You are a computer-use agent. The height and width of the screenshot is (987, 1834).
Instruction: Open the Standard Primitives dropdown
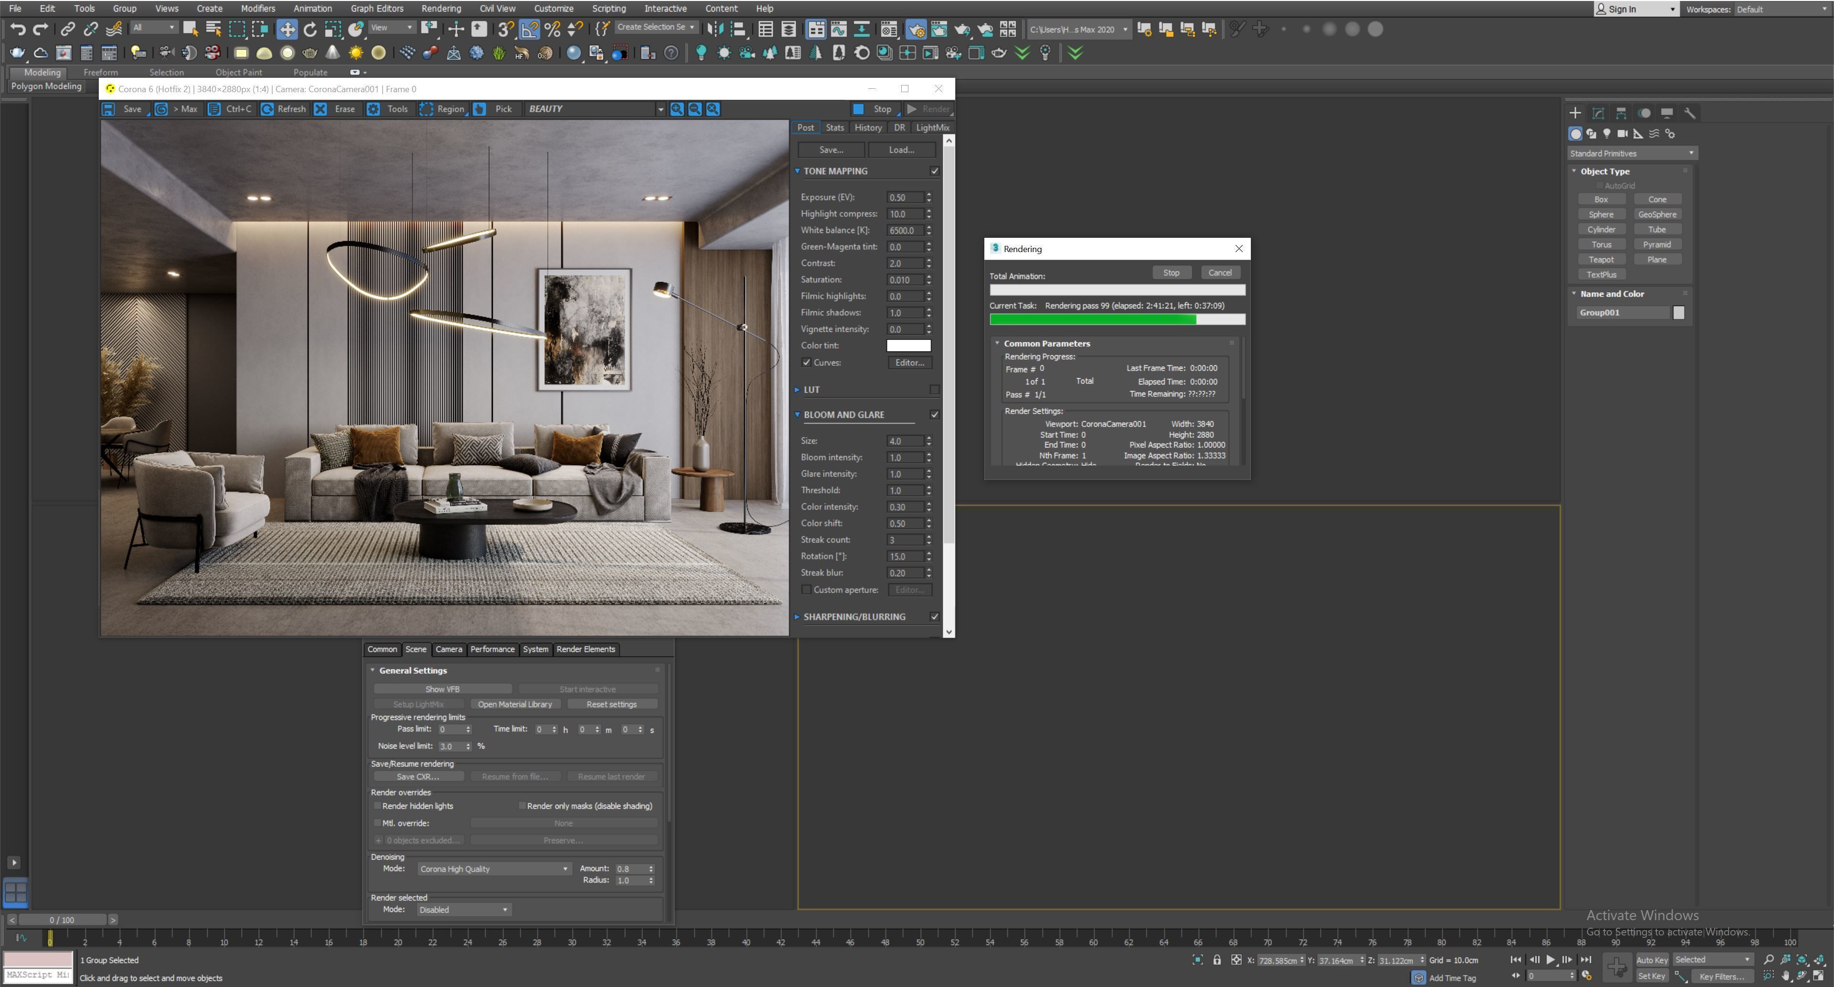[1632, 154]
